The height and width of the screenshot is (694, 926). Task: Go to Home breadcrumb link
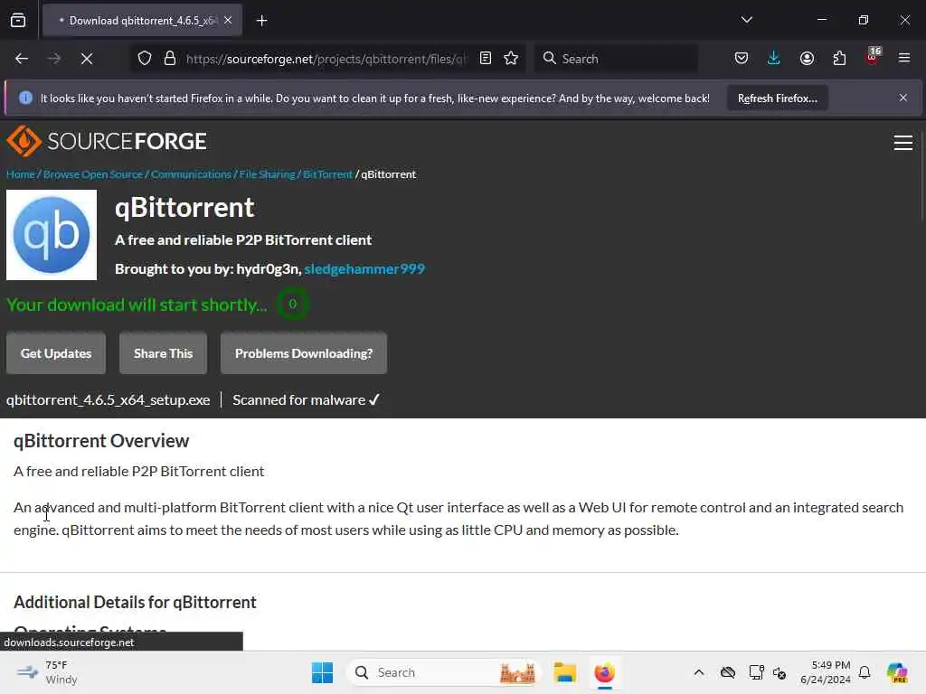[20, 174]
